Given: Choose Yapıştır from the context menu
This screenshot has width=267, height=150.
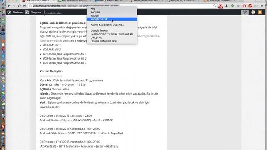Looking at the screenshot, I should (112, 15).
